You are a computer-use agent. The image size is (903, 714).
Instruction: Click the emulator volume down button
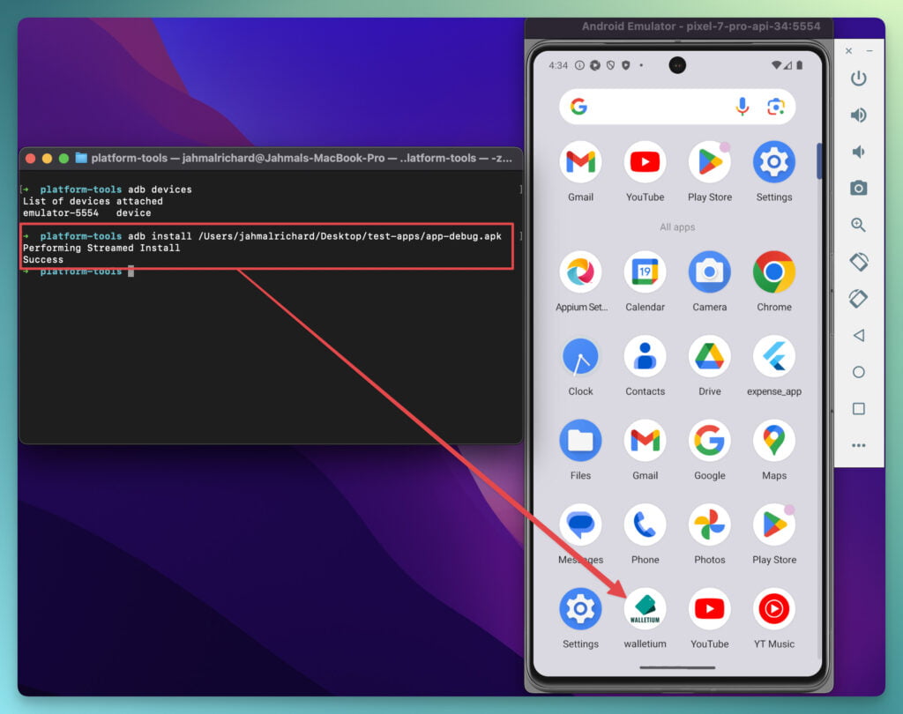pos(858,152)
